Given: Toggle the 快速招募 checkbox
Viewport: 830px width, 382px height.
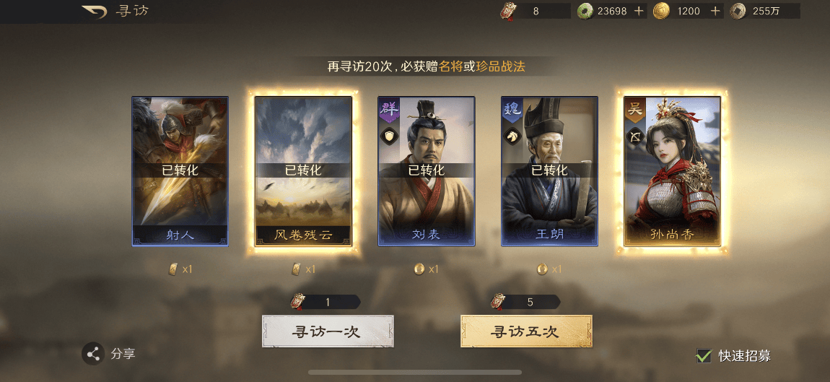Looking at the screenshot, I should tap(704, 355).
